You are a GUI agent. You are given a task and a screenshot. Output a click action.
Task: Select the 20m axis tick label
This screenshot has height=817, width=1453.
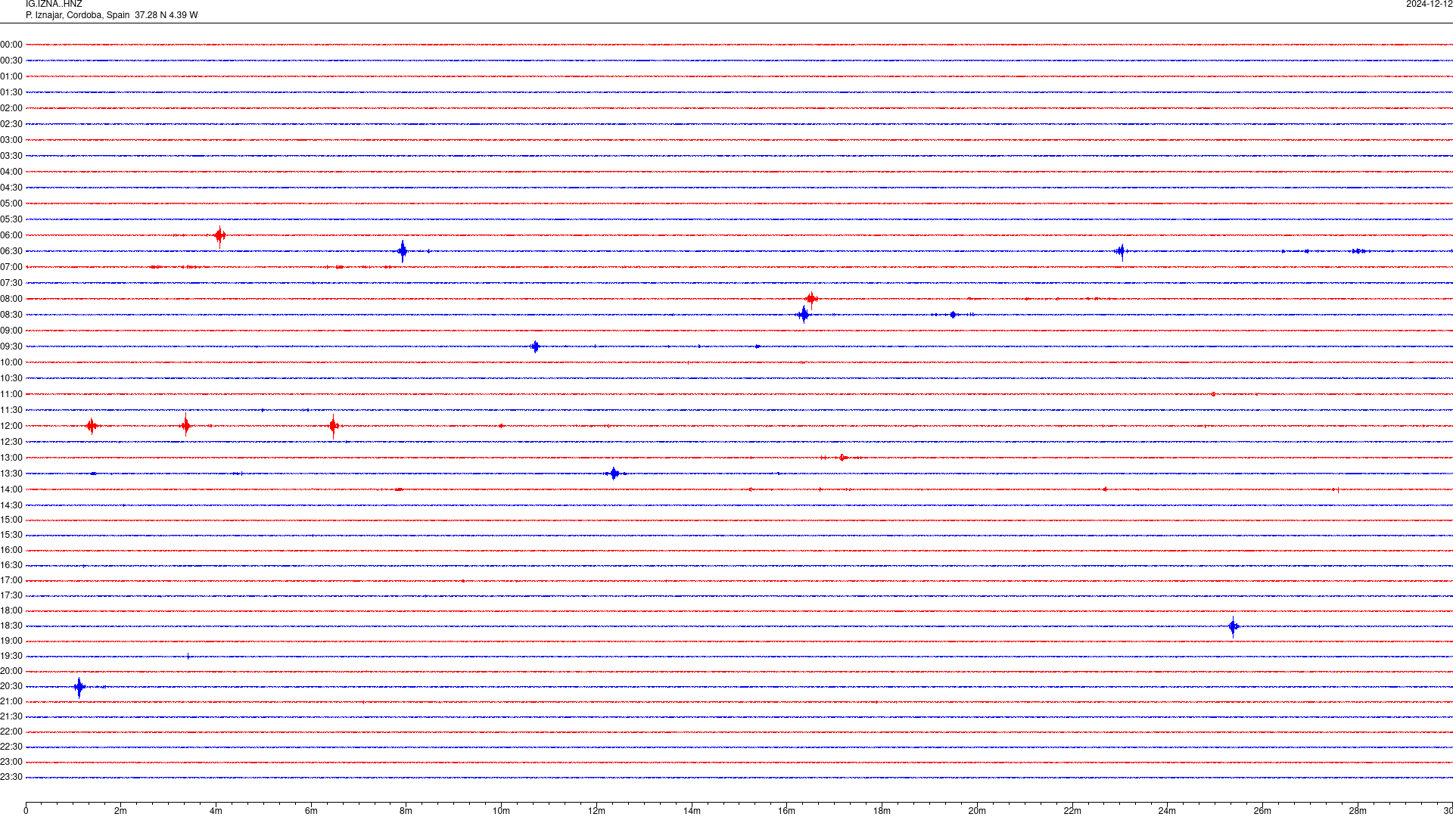click(977, 811)
